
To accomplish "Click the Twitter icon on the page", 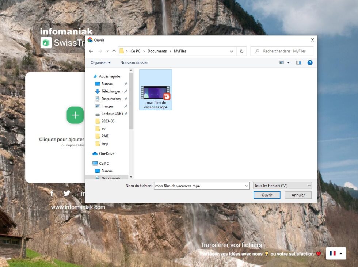I will pos(66,193).
